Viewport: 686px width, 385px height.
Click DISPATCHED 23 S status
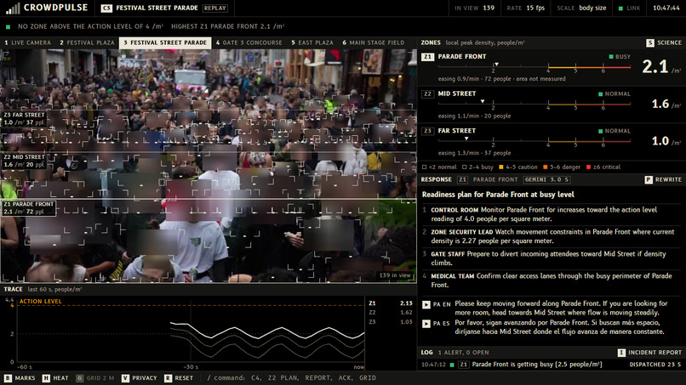tap(655, 365)
